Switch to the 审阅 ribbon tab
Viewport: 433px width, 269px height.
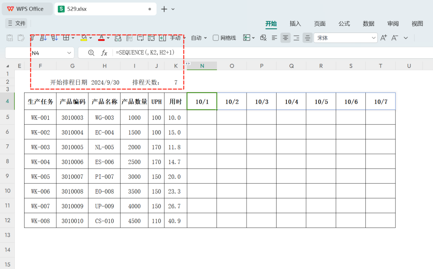tap(393, 24)
